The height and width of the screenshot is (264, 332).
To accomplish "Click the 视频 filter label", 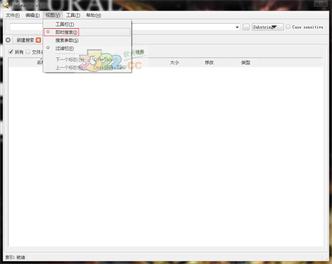I will coord(140,52).
